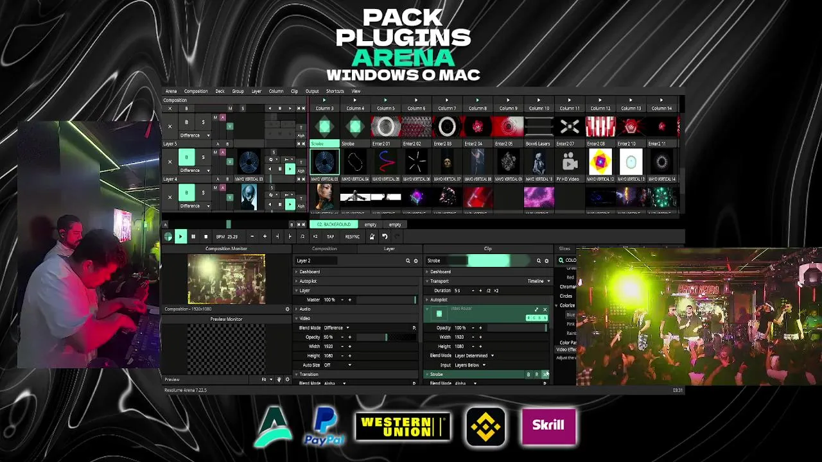Open the Preview Fit zoom dropdown
The width and height of the screenshot is (822, 462).
point(267,379)
